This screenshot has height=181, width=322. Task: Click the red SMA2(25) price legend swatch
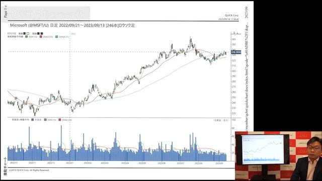pos(41,37)
